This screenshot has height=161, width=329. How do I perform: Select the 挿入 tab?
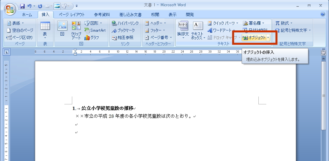tap(45, 15)
